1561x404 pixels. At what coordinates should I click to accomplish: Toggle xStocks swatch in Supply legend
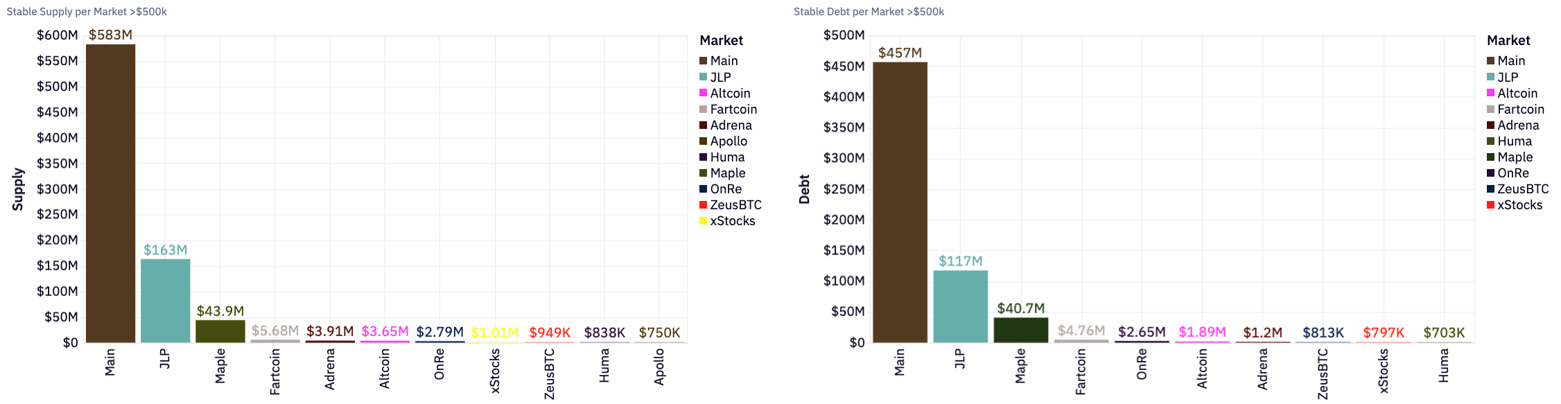click(x=703, y=221)
